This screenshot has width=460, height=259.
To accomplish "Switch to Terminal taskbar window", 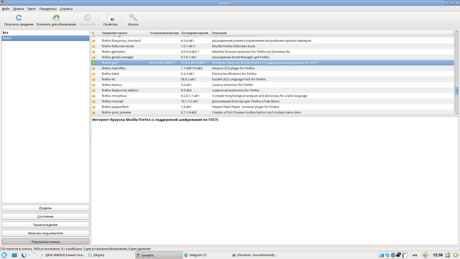I will 254,255.
